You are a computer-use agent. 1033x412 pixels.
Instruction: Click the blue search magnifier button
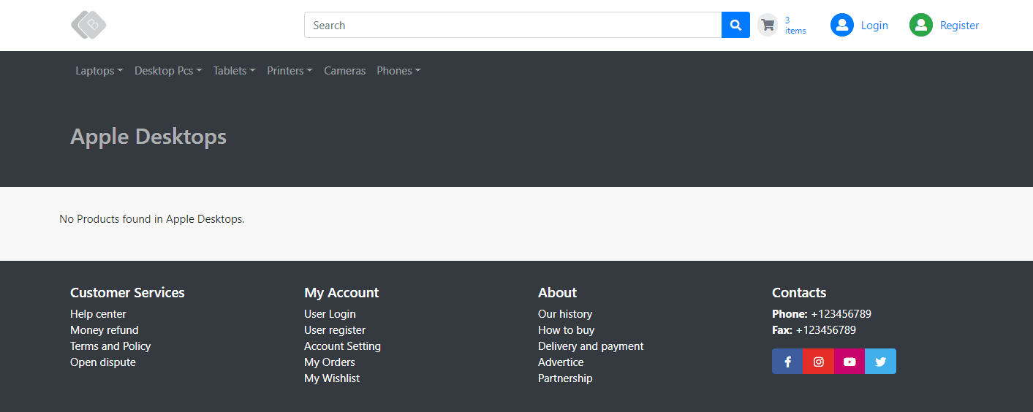click(x=735, y=25)
